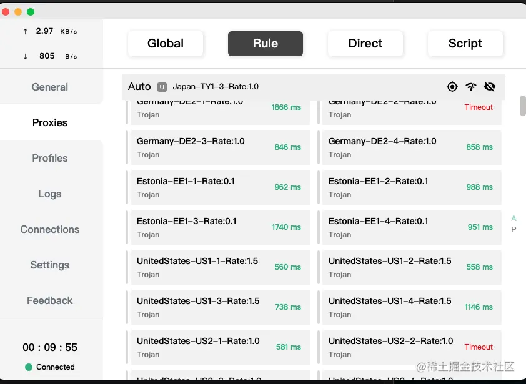Run the delay test wifi icon

pyautogui.click(x=471, y=87)
